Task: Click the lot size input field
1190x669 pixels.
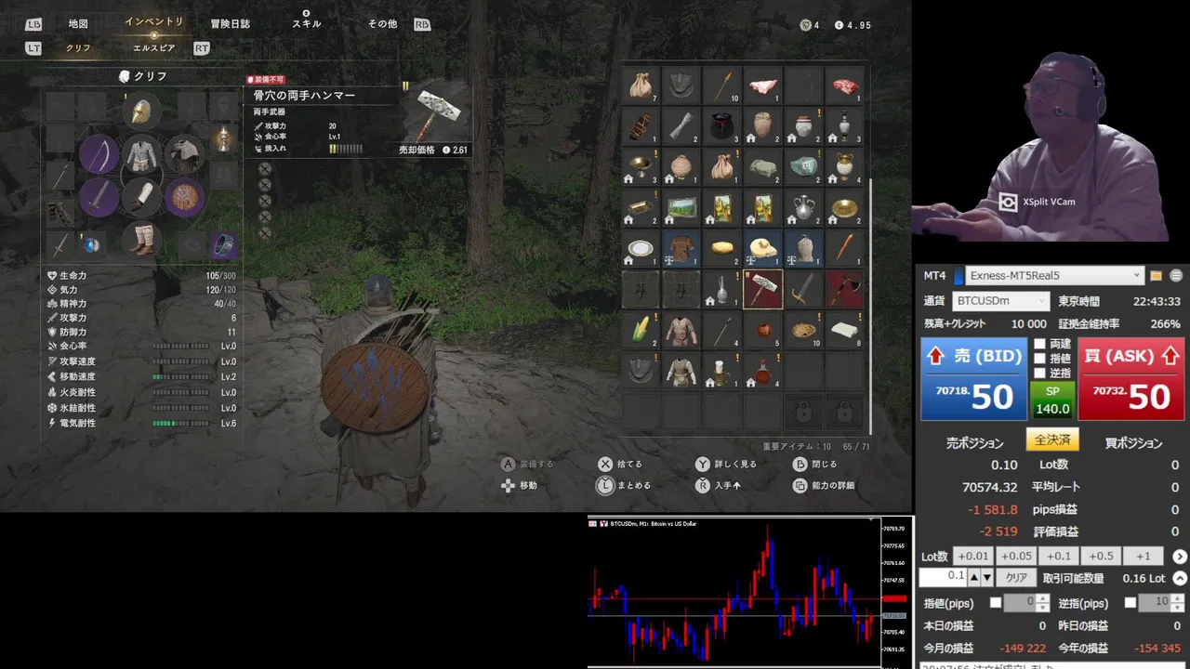Action: coord(943,578)
